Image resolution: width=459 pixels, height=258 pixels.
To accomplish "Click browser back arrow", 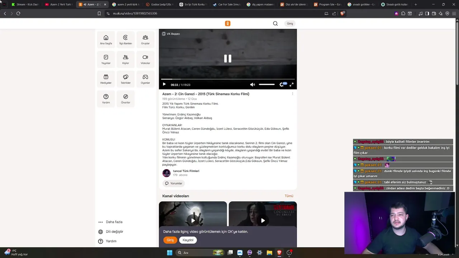I will pos(5,13).
